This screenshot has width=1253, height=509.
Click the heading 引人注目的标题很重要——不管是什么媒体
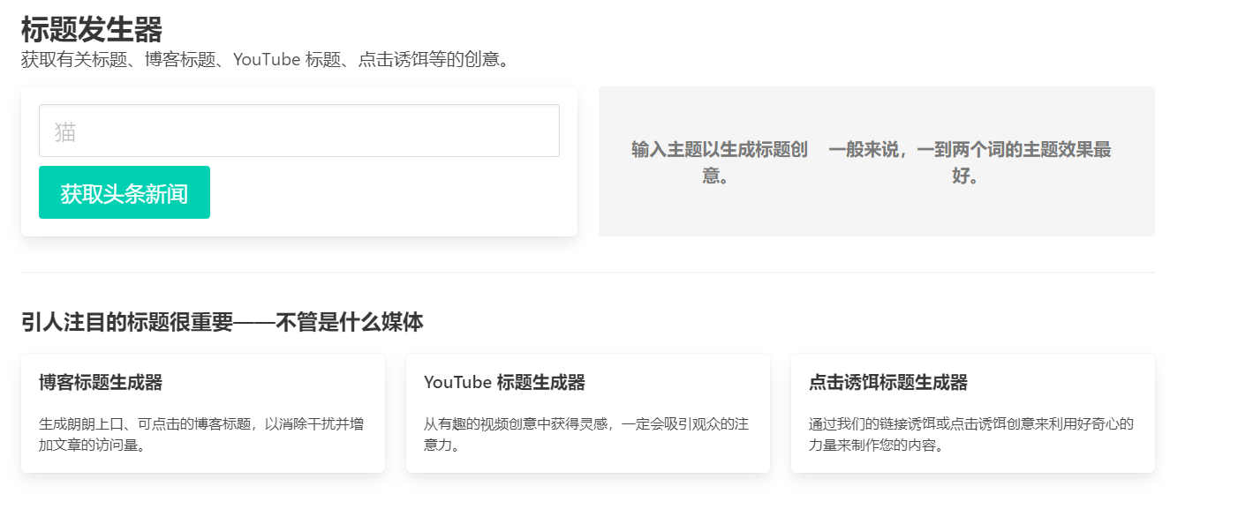[x=223, y=322]
